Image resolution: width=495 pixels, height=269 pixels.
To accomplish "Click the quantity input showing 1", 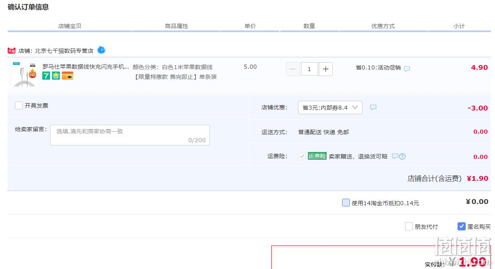I will coord(309,69).
